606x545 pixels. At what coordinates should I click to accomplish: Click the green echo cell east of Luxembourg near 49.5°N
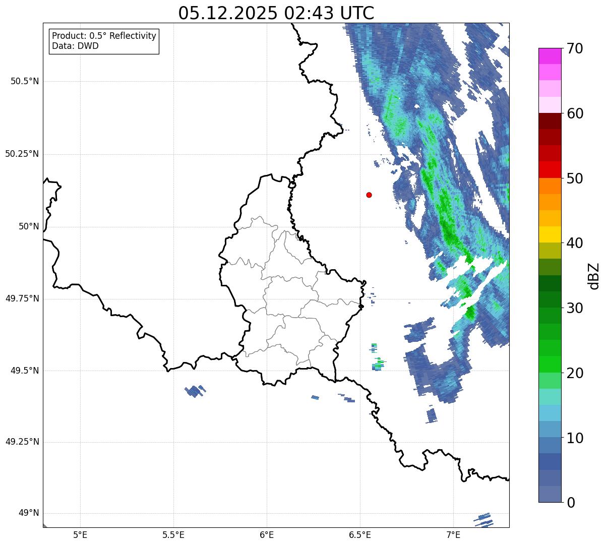[x=378, y=364]
